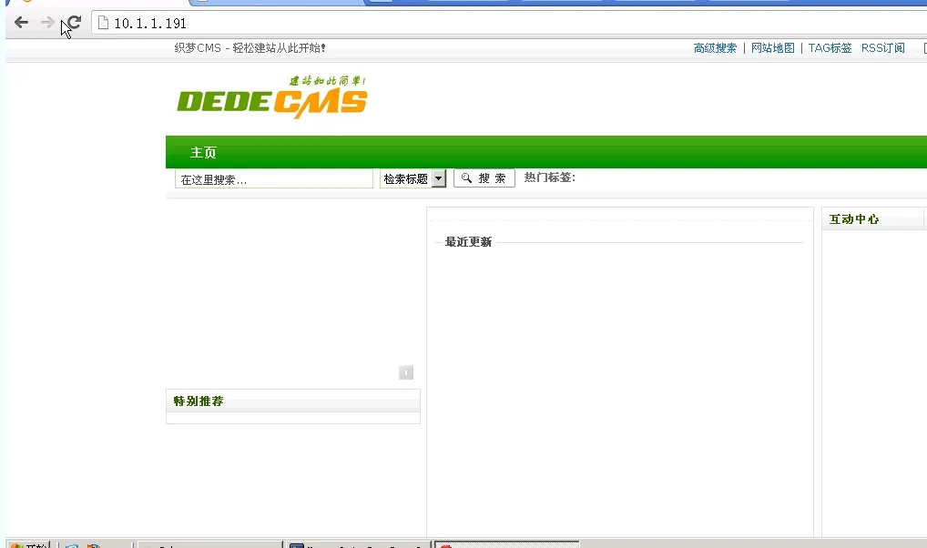The width and height of the screenshot is (927, 548).
Task: Select the 主页 navigation item
Action: 203,153
